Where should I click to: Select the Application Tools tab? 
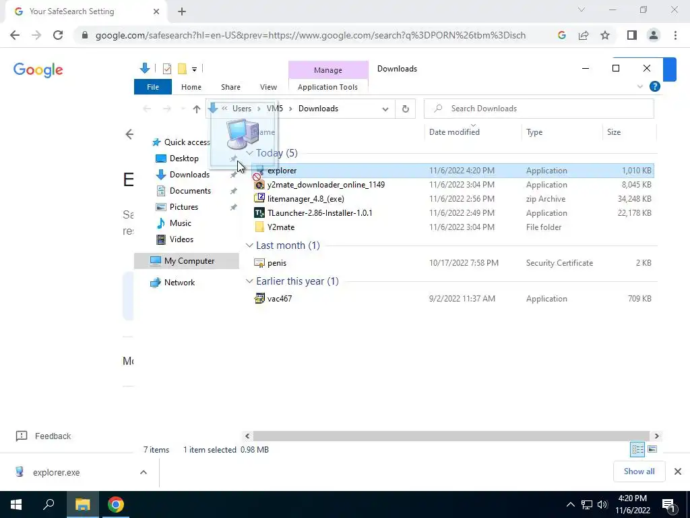[327, 87]
